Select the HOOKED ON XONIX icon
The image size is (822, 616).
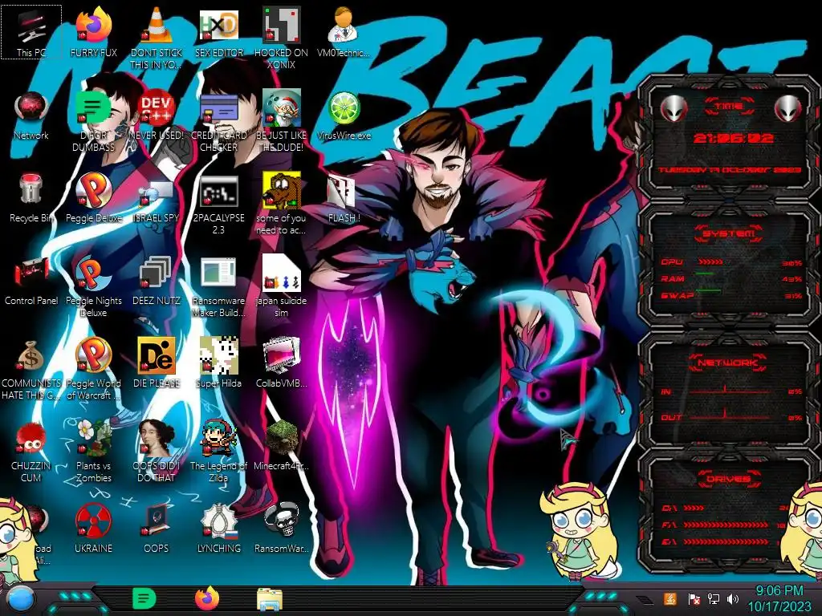[282, 38]
